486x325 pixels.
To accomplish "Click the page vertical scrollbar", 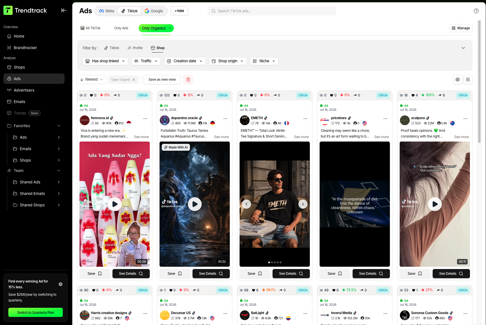I will (x=479, y=82).
